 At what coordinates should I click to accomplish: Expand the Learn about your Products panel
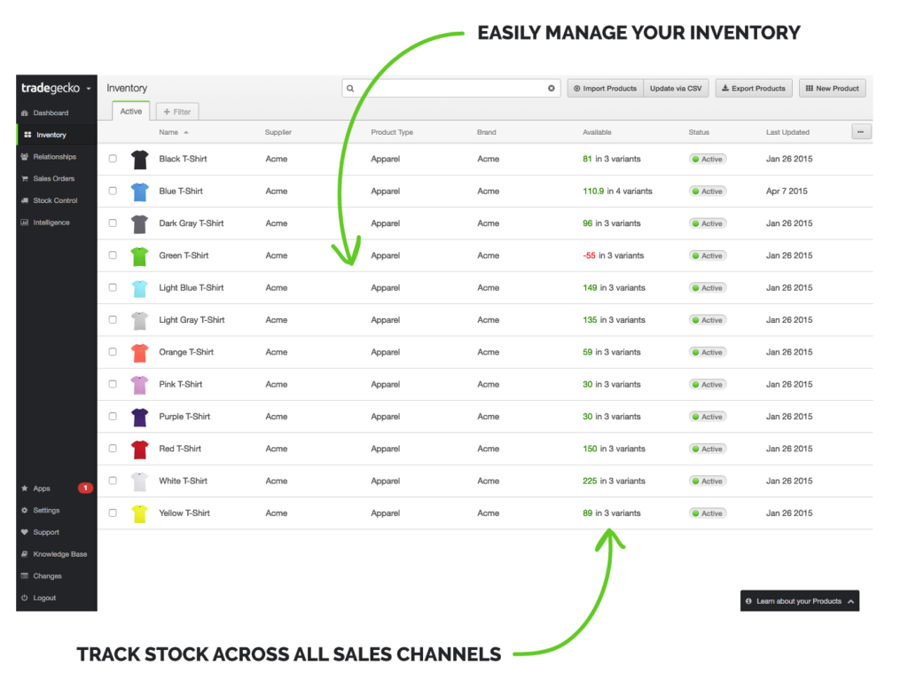tap(850, 601)
